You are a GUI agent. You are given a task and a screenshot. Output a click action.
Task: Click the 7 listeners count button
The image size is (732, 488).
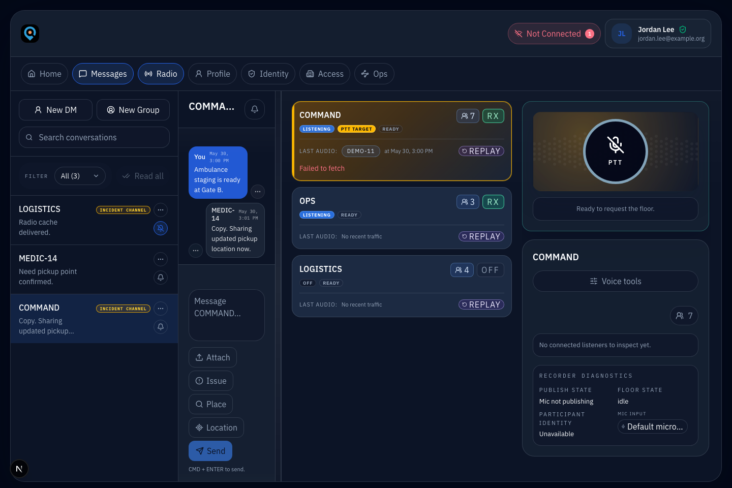[x=684, y=316]
